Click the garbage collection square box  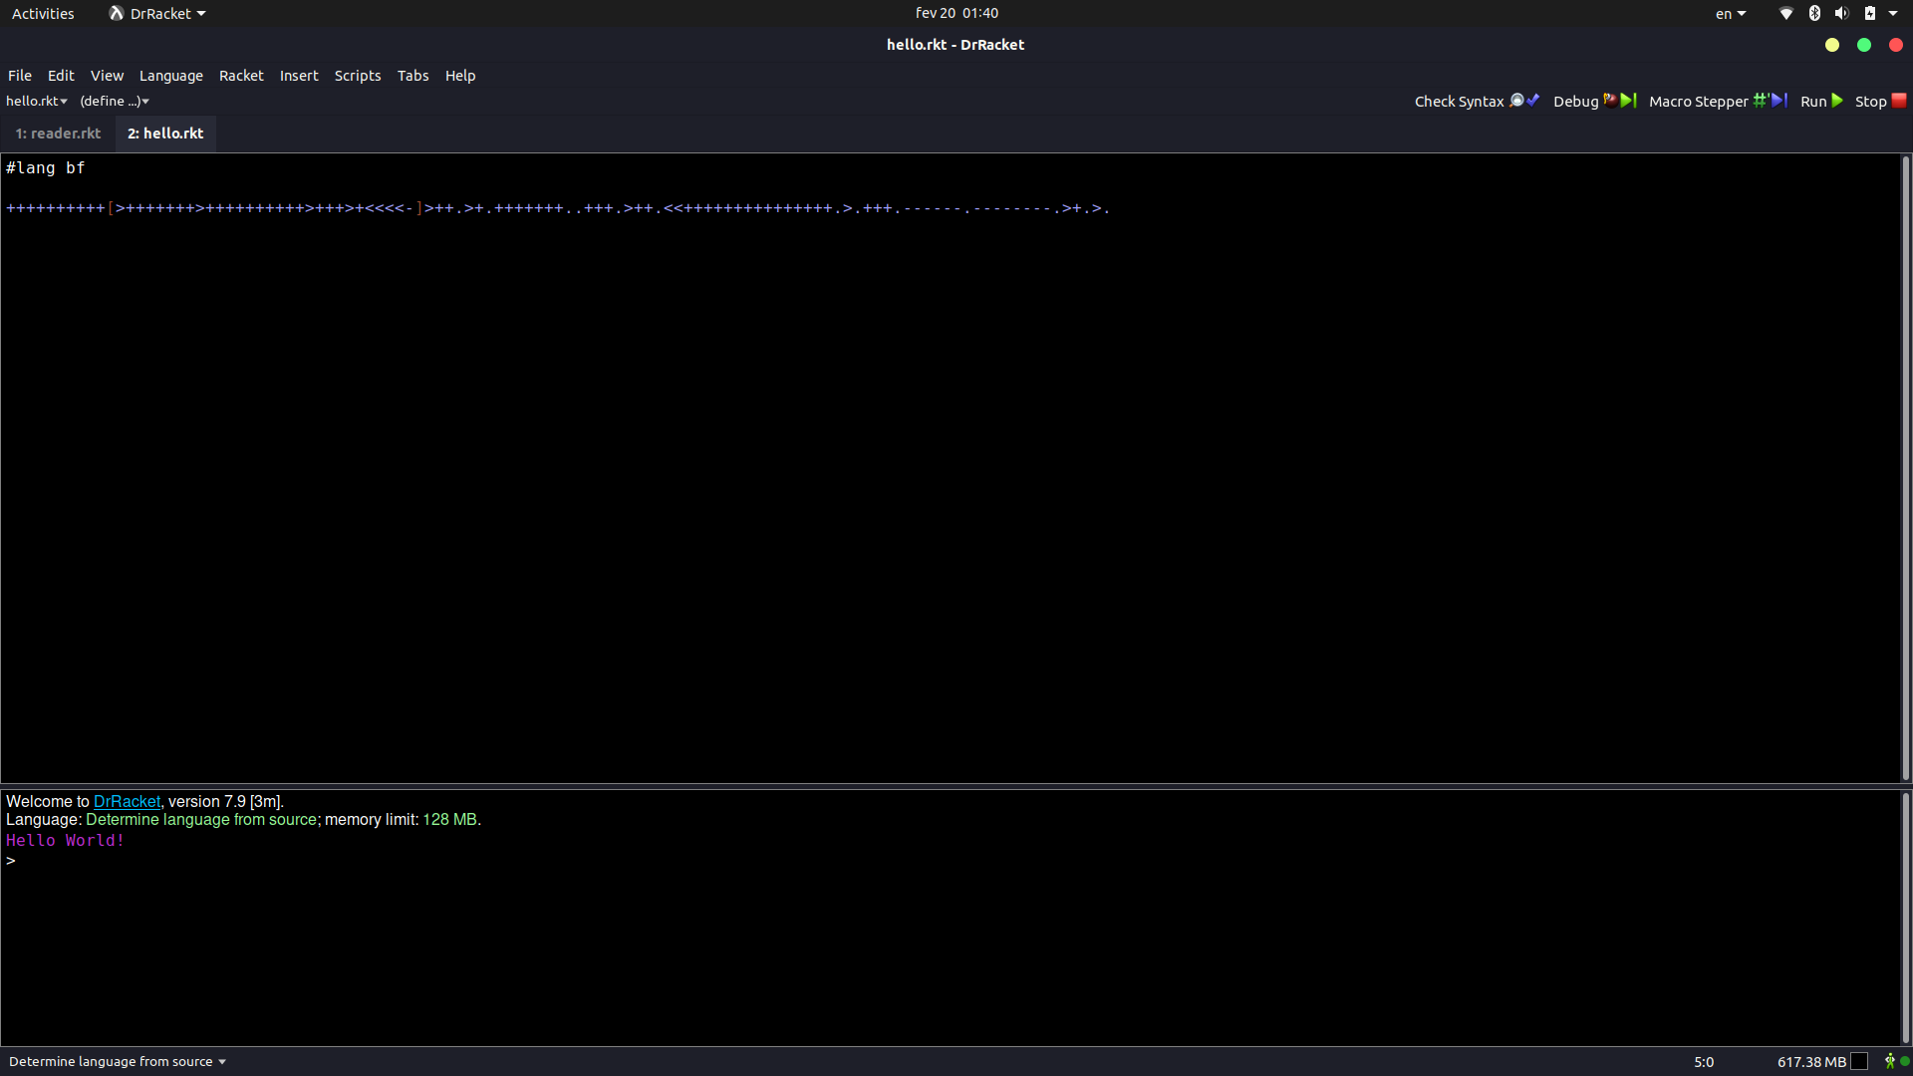pyautogui.click(x=1859, y=1061)
